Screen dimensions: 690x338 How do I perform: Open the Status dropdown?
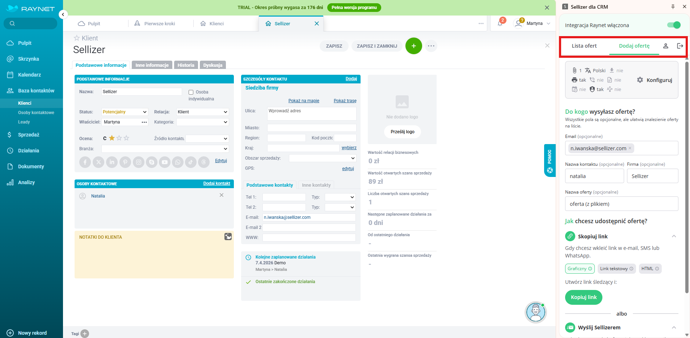(x=125, y=112)
